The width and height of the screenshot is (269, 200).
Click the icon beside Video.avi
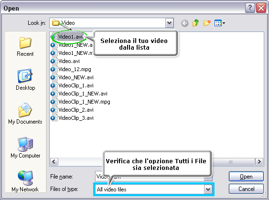tap(54, 61)
